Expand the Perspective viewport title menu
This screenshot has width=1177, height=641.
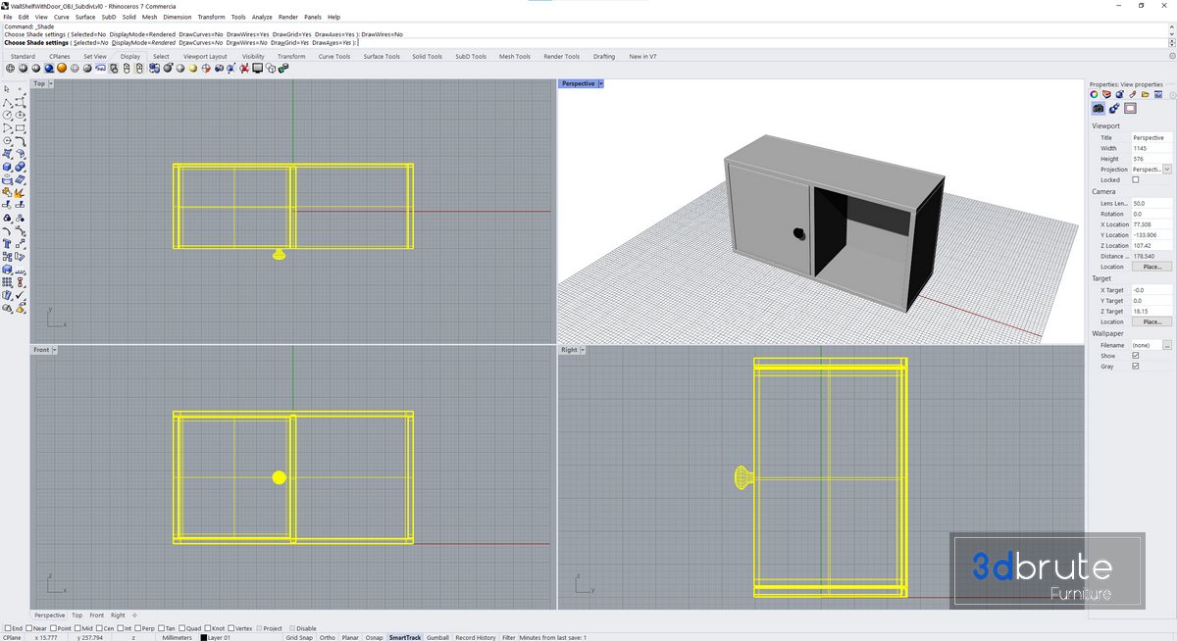click(x=600, y=84)
